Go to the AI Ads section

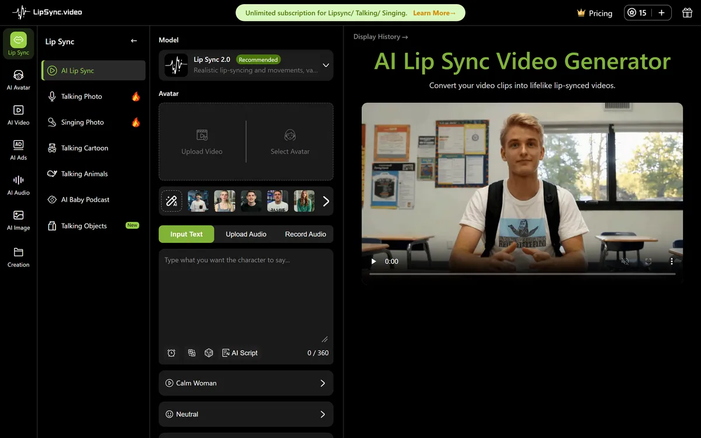[19, 150]
